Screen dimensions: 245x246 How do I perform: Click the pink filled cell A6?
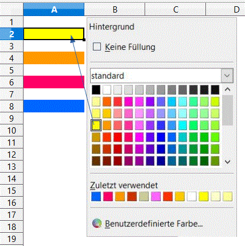pyautogui.click(x=54, y=82)
